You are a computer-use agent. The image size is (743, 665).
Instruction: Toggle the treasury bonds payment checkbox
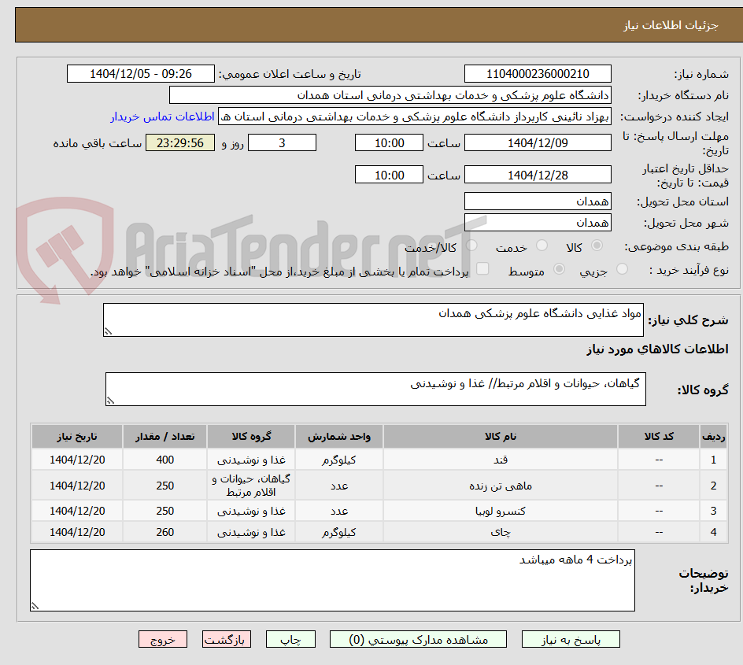point(482,268)
